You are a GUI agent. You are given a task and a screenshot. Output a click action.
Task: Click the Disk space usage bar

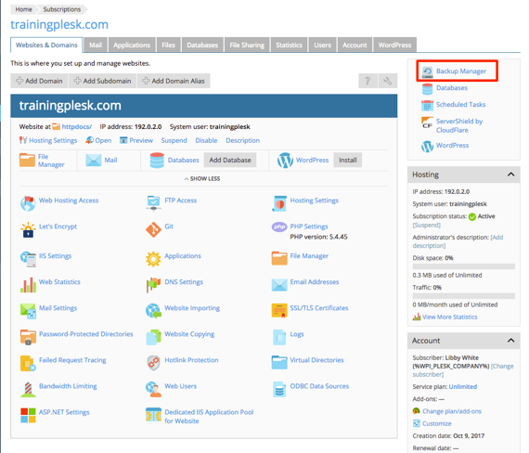[x=464, y=266]
